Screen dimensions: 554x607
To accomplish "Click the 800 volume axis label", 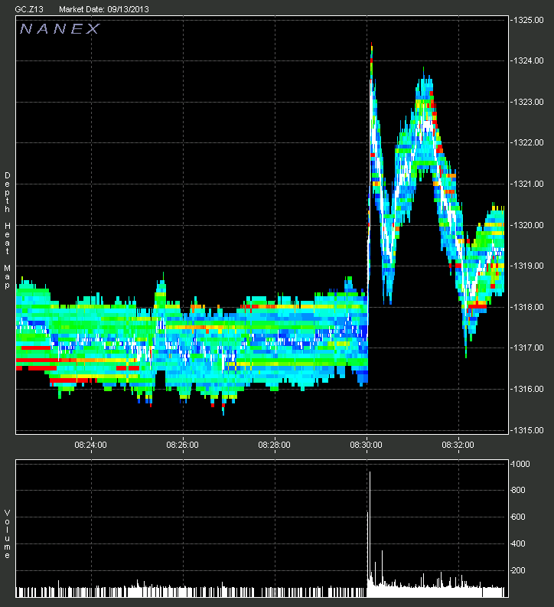I will tap(518, 490).
